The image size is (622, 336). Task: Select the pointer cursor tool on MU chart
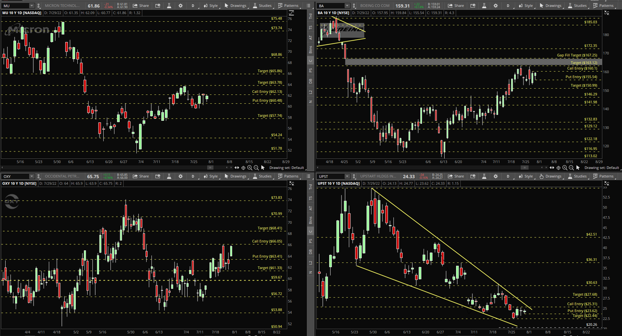pyautogui.click(x=263, y=167)
